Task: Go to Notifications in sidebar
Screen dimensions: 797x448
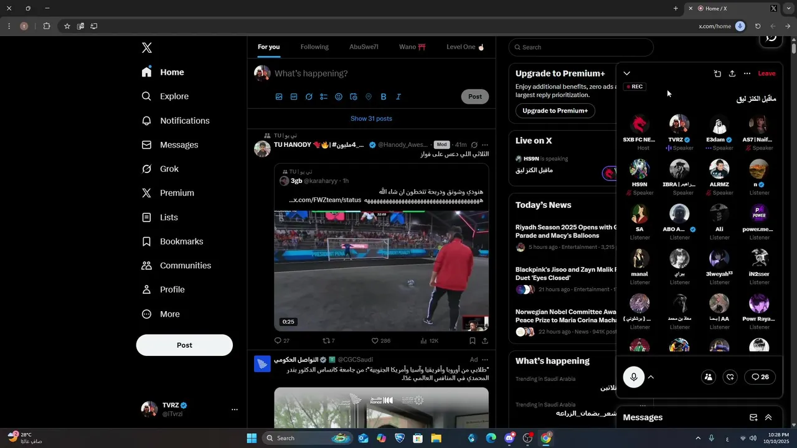Action: click(x=176, y=121)
